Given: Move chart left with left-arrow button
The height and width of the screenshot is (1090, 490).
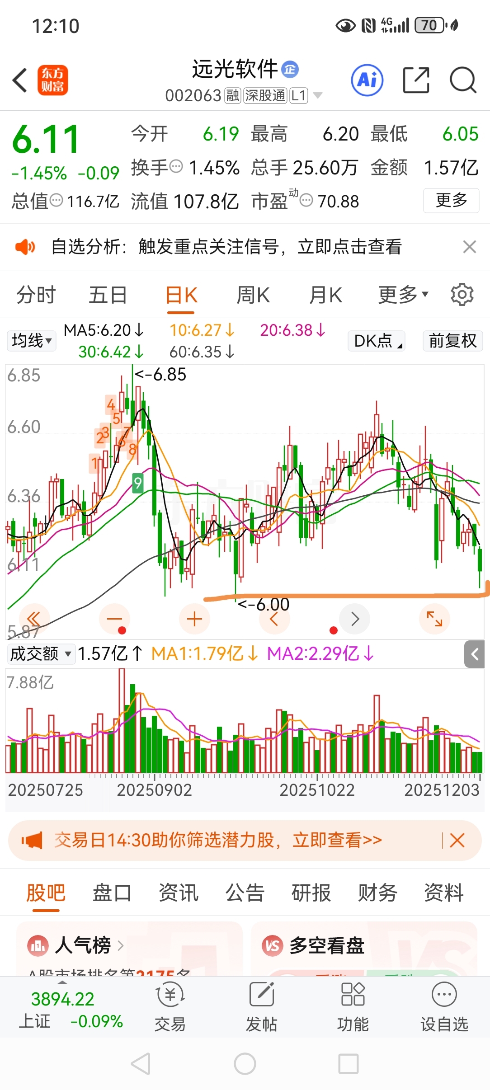Looking at the screenshot, I should pos(274,619).
